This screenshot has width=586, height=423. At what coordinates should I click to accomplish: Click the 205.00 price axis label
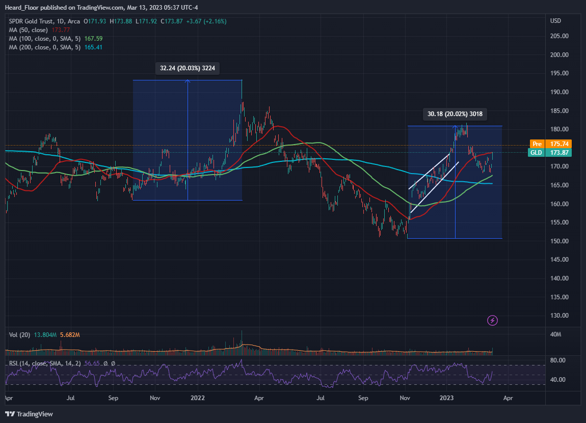(x=559, y=36)
